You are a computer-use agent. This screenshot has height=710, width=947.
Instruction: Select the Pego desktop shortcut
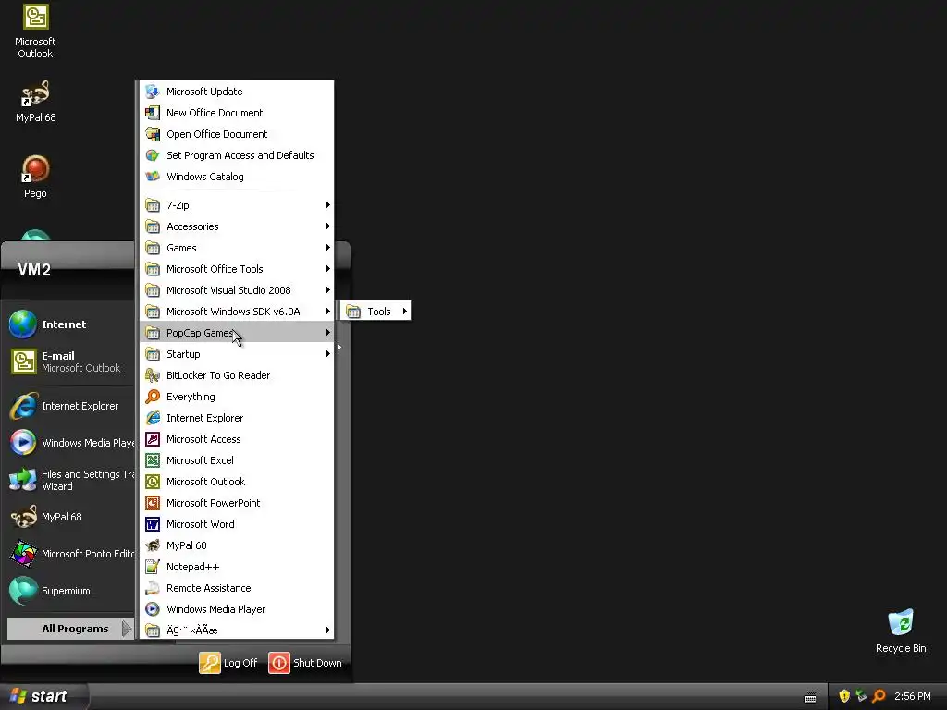pos(35,177)
